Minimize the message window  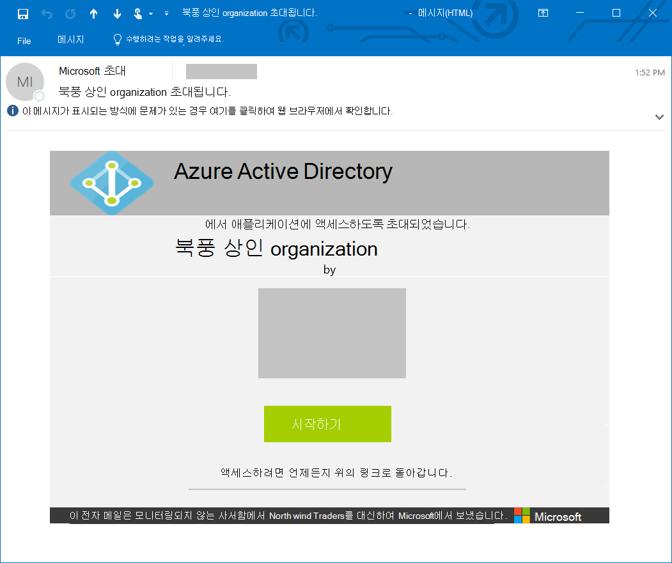(x=580, y=13)
